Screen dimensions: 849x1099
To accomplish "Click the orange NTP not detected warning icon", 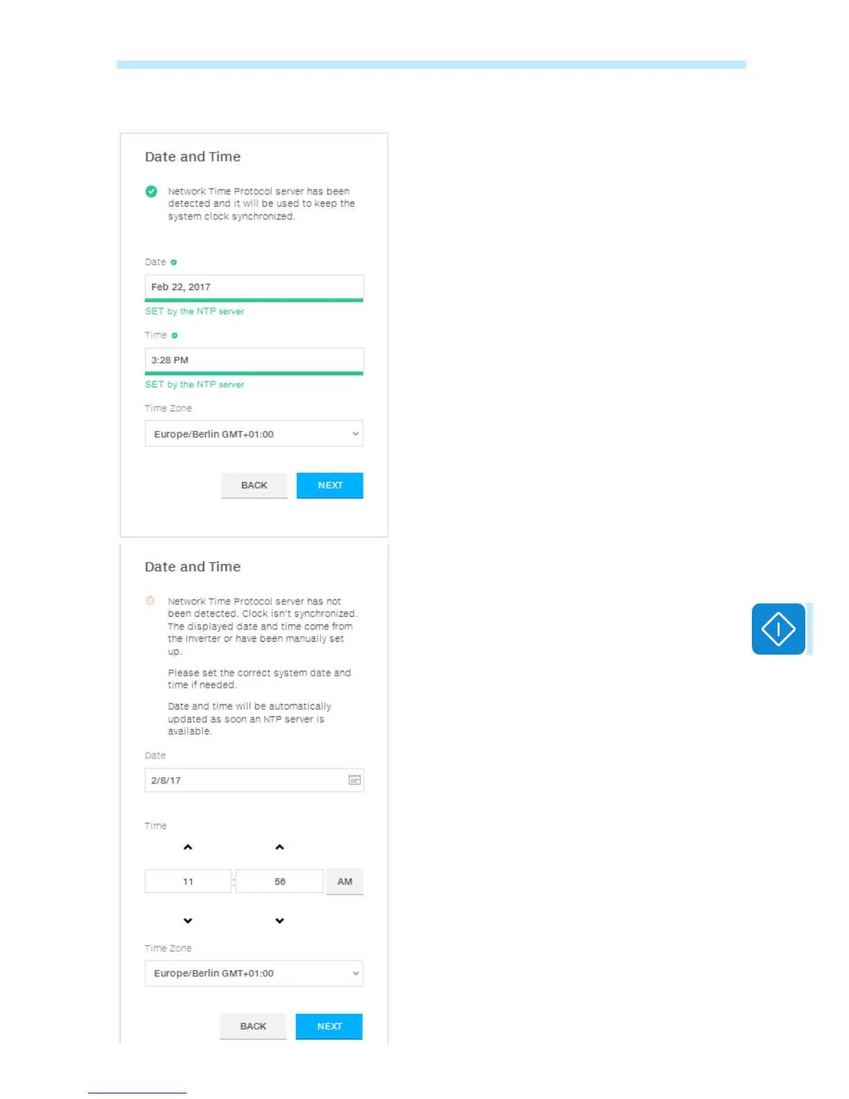I will (151, 601).
